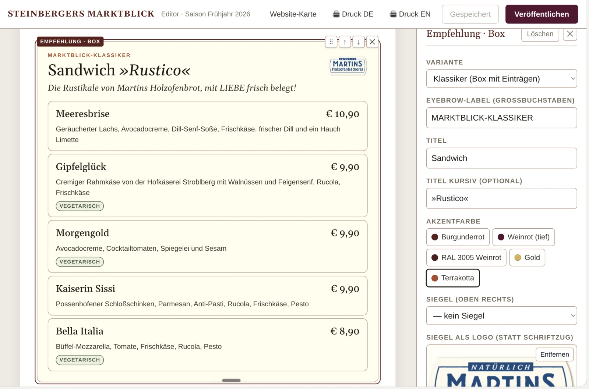This screenshot has width=589, height=389.
Task: Remove the box using the X in the box toolbar
Action: (372, 42)
